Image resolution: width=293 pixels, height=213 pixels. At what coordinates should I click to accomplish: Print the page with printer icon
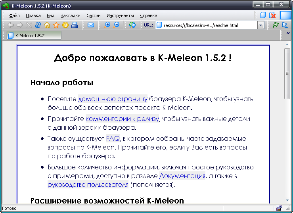[75, 25]
